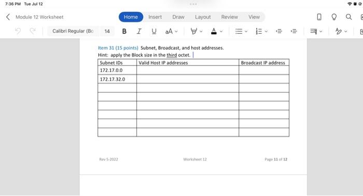363x196 pixels.
Task: Switch to the Home tab
Action: pyautogui.click(x=131, y=17)
